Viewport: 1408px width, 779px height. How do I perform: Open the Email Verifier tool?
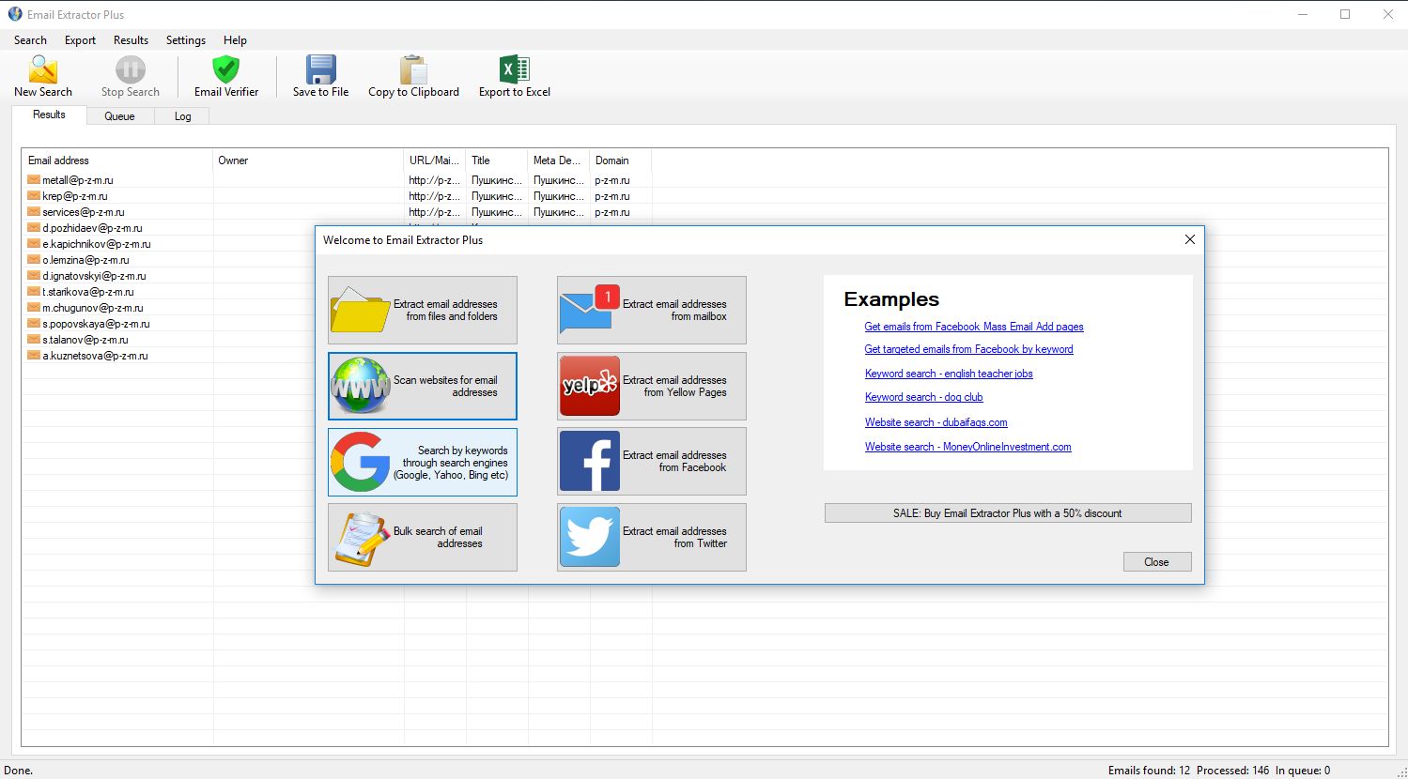pos(226,76)
